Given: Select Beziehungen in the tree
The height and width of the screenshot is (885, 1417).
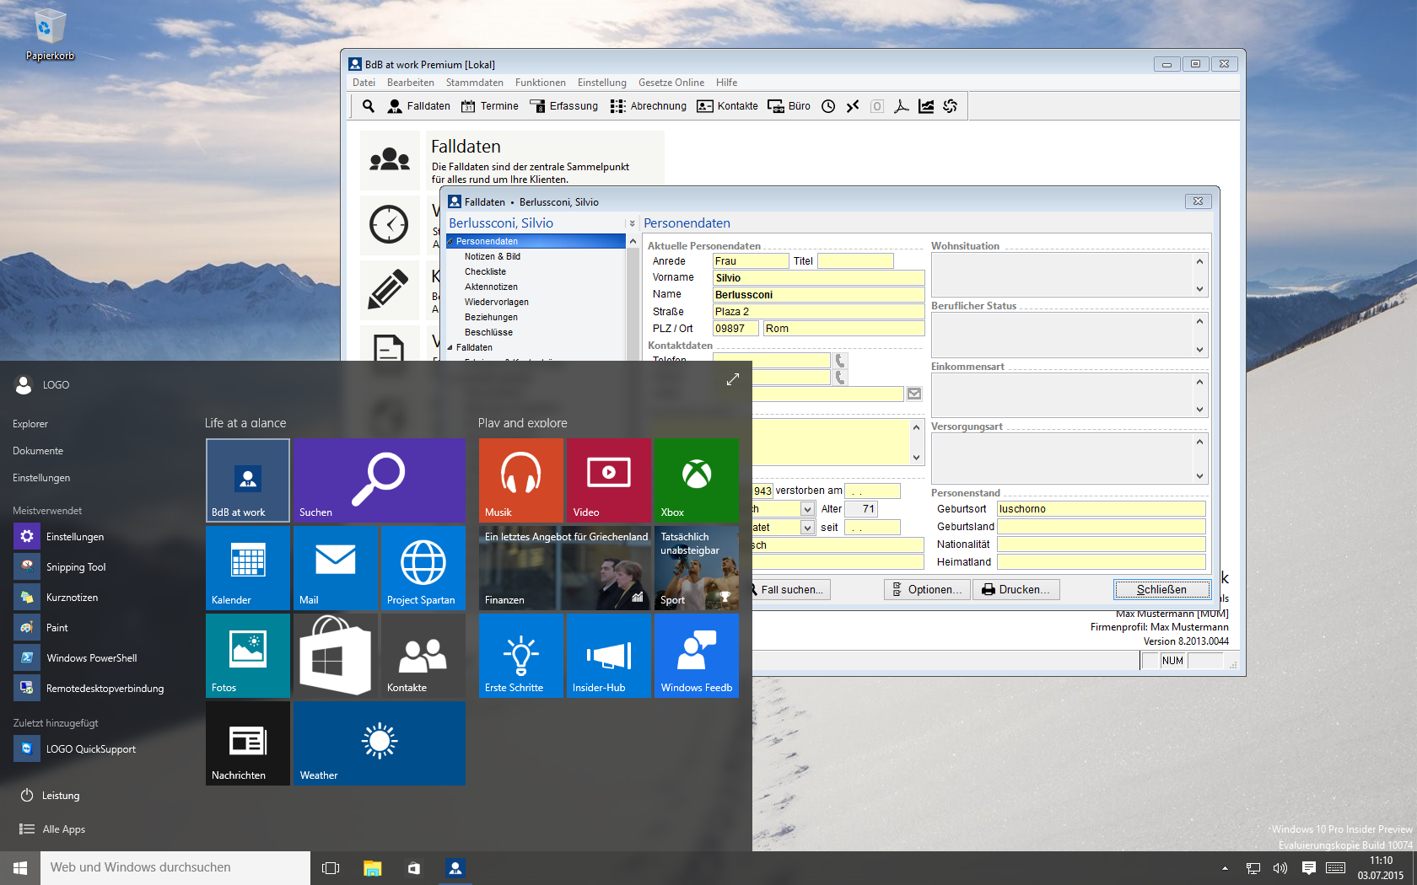Looking at the screenshot, I should coord(491,317).
